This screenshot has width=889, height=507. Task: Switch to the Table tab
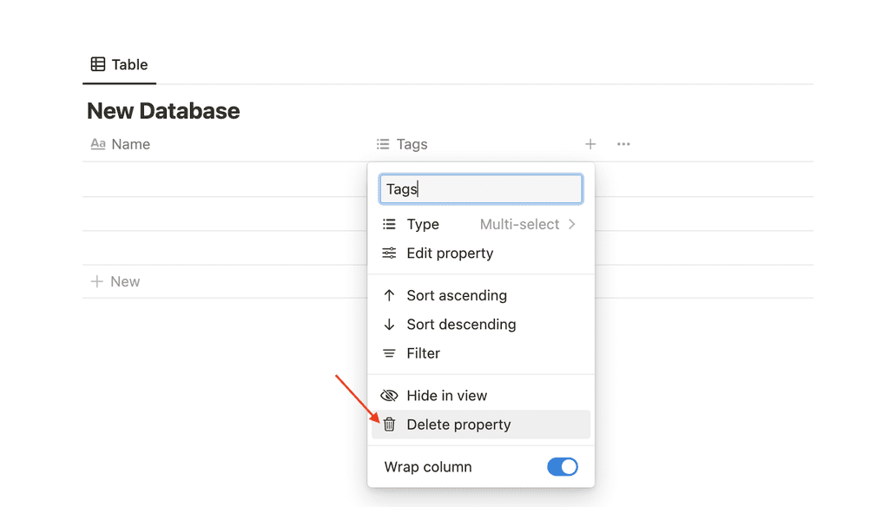pos(119,63)
